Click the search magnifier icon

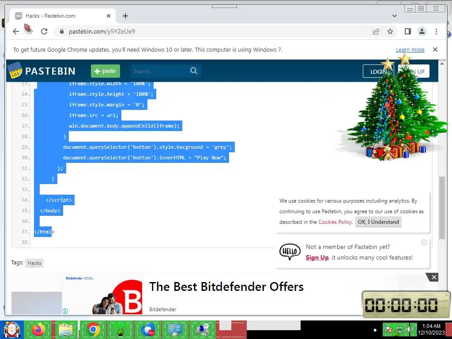(x=194, y=71)
